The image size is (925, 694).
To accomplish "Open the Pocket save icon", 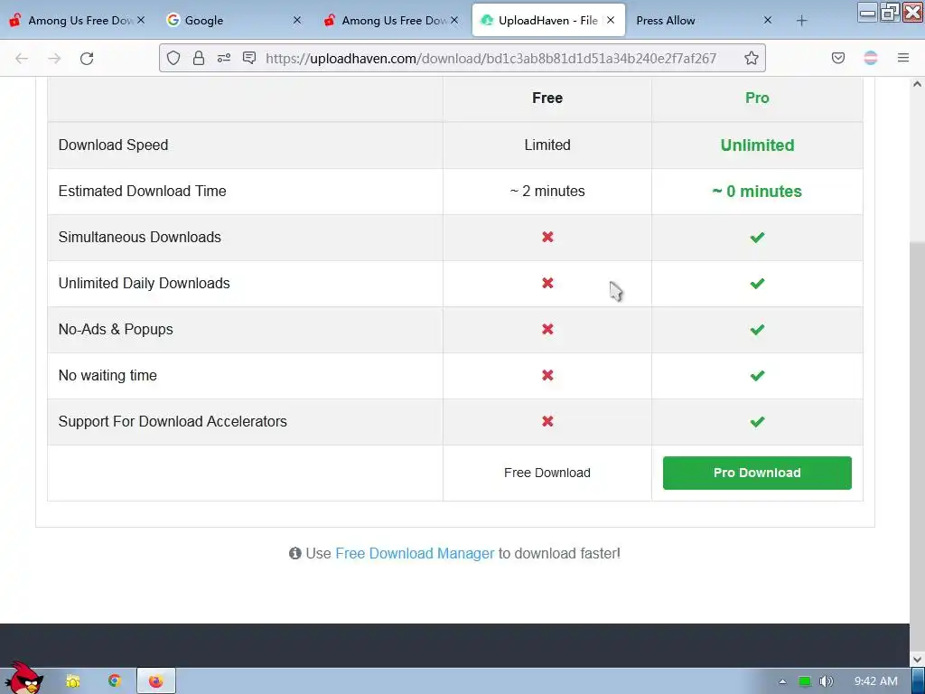I will [837, 58].
